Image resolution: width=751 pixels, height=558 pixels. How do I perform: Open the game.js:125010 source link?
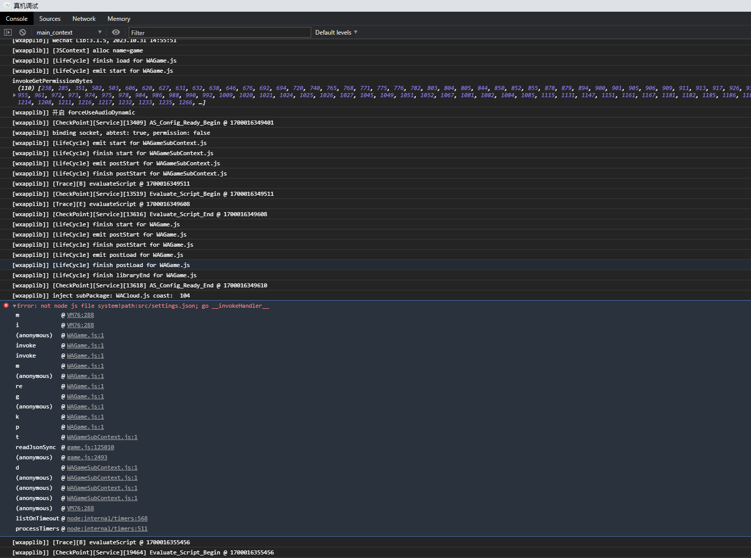[x=91, y=447]
